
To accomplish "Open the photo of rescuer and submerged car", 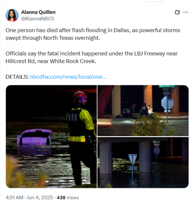I will point(51,137).
